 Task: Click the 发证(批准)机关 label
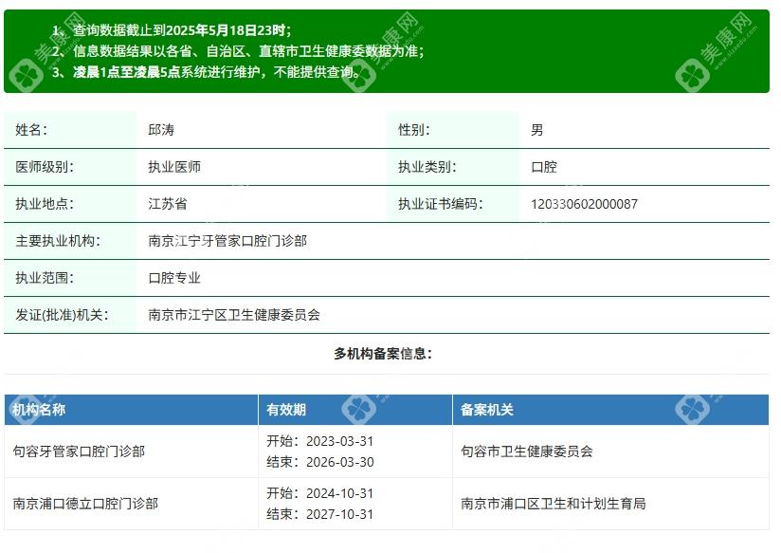pos(62,315)
